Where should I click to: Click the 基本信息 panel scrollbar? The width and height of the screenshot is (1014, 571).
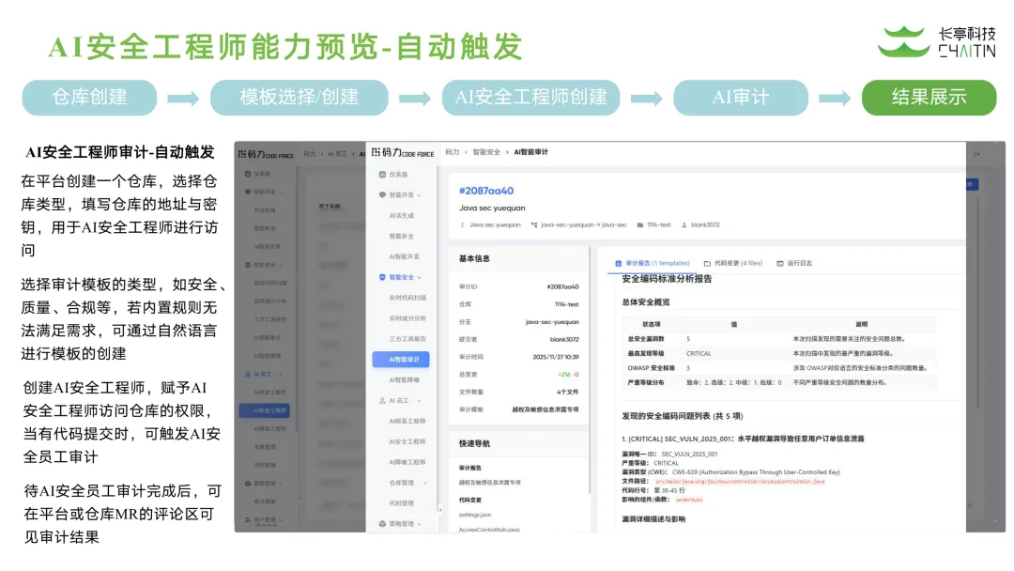tap(590, 368)
